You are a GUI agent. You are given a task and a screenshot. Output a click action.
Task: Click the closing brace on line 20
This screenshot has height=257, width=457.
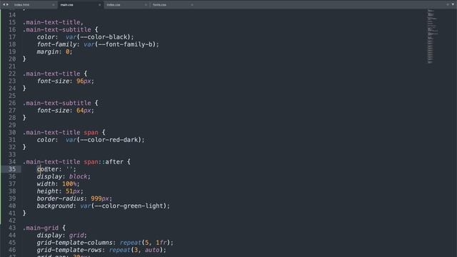pyautogui.click(x=24, y=59)
